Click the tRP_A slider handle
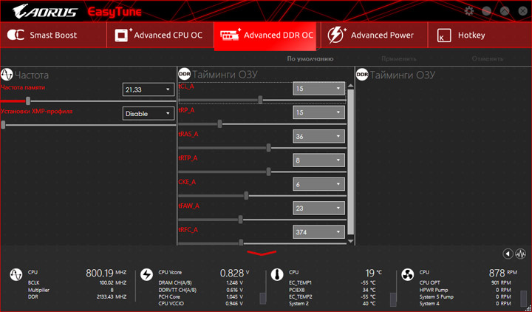This screenshot has width=532, height=312. click(220, 124)
